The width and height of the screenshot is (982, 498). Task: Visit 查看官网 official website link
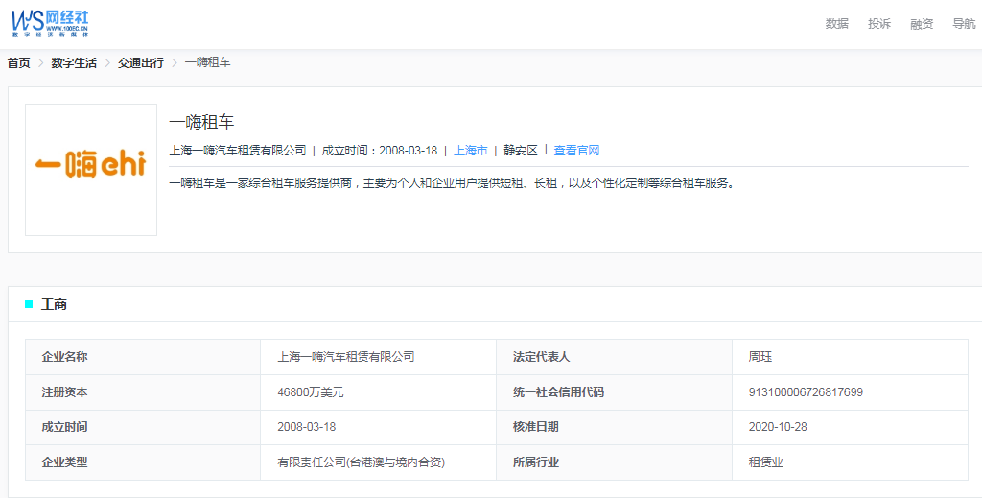coord(576,151)
